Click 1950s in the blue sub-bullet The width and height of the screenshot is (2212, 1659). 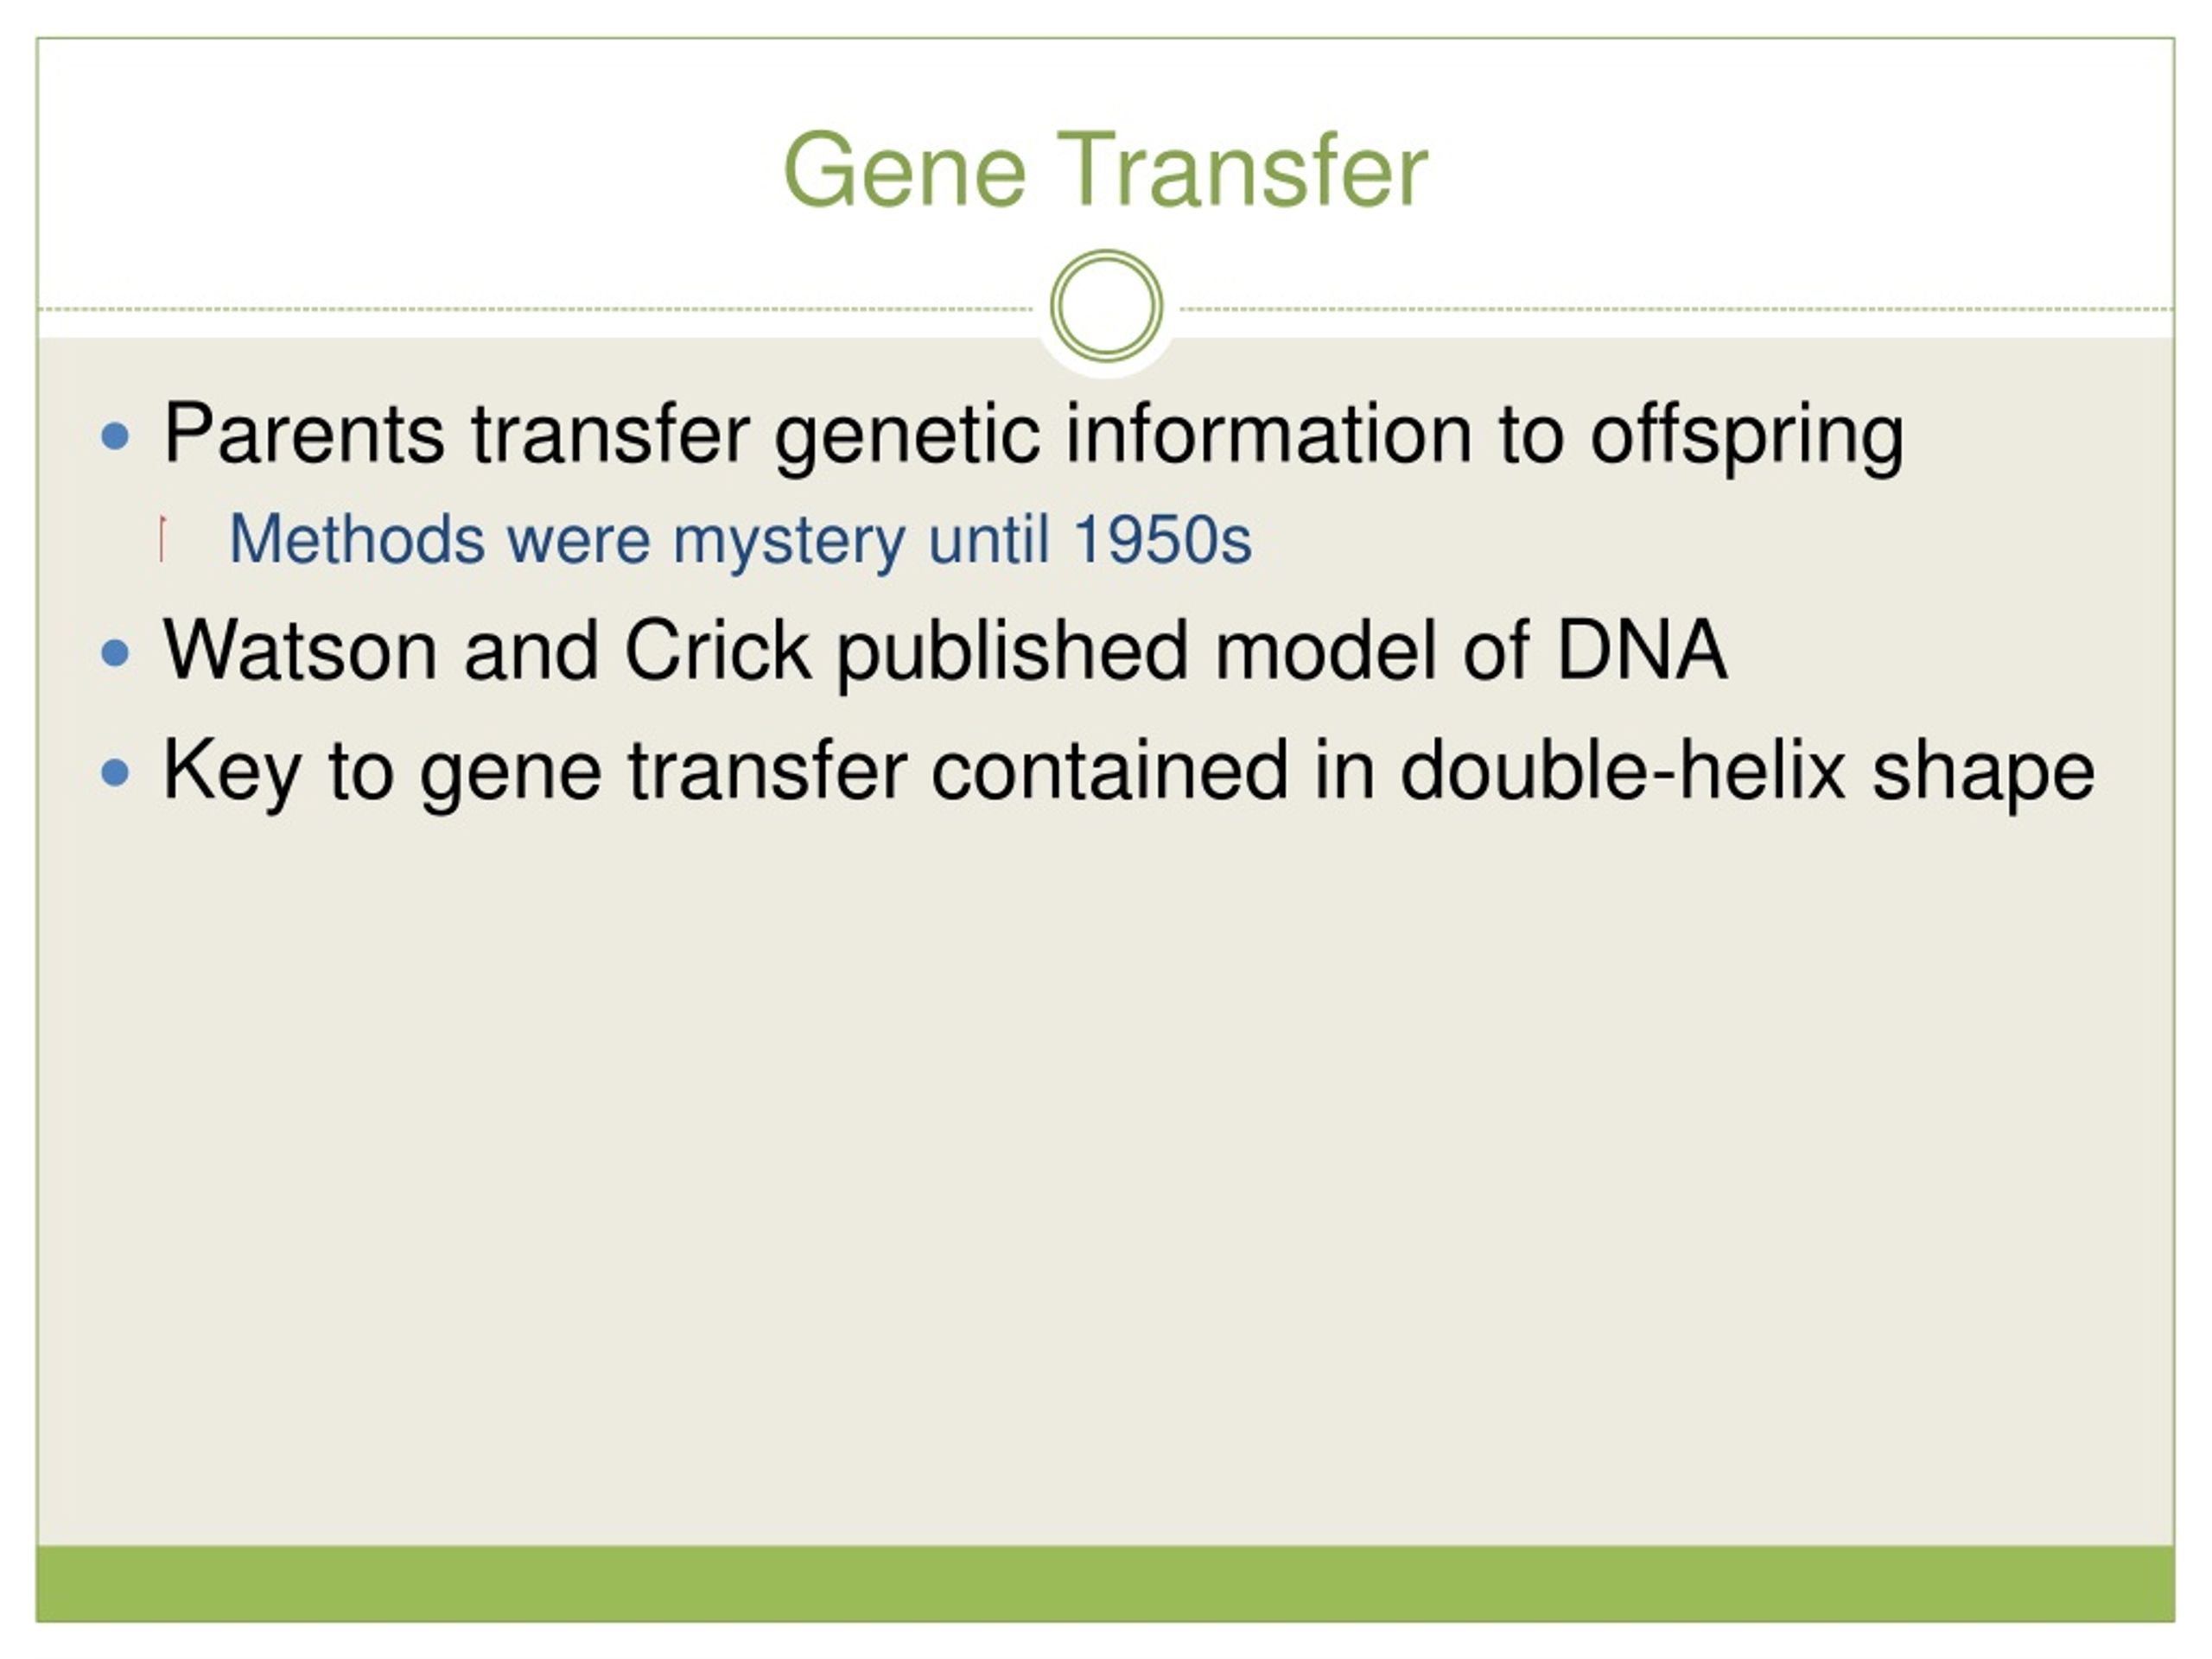[1162, 540]
